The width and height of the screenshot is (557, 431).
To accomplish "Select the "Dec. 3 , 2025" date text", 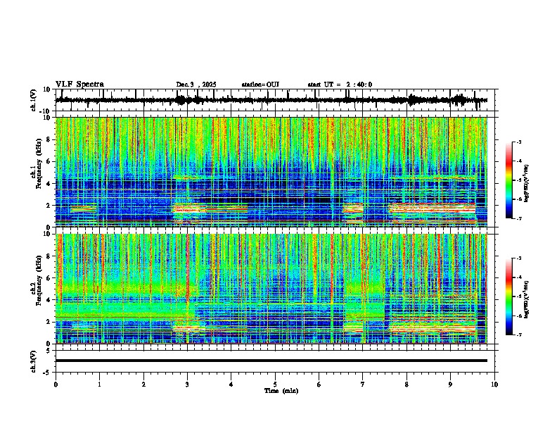I will tap(196, 85).
